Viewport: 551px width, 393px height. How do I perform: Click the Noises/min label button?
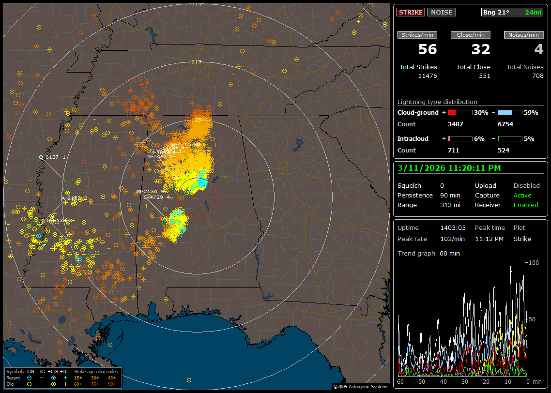click(523, 35)
